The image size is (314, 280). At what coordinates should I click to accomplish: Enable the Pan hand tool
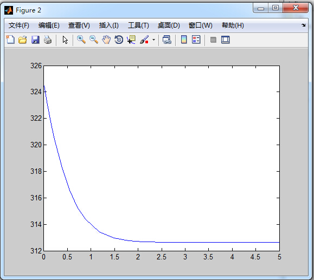click(x=106, y=40)
